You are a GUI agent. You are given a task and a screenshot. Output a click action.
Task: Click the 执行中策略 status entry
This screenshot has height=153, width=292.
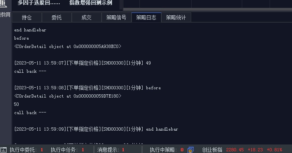(x=167, y=150)
